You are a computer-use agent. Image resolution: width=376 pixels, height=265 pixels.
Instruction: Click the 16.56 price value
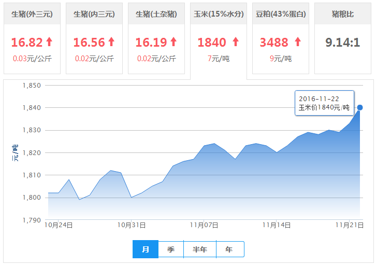click(89, 42)
